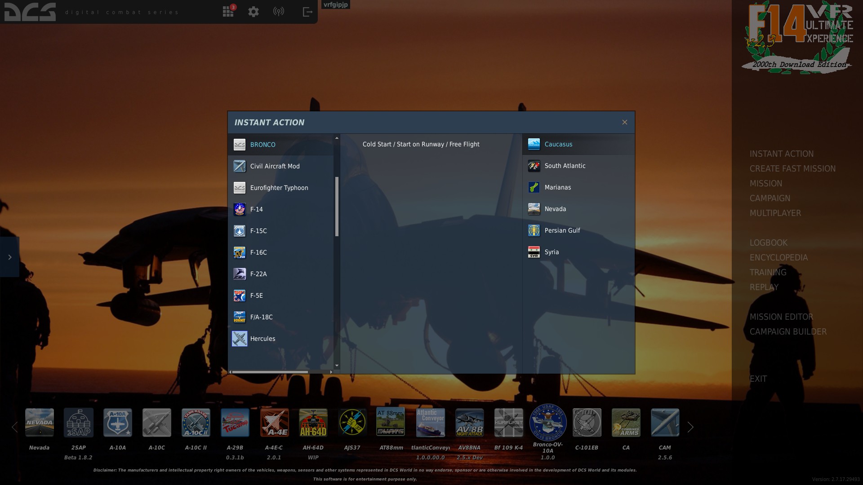Open MISSION EDITOR from main menu
Screen dimensions: 863x485
point(781,317)
